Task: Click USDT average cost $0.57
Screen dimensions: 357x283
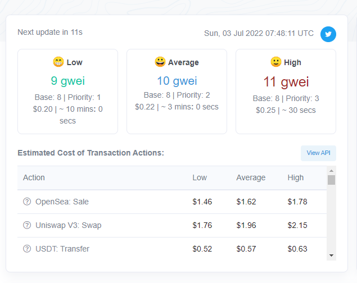Action: click(x=246, y=249)
